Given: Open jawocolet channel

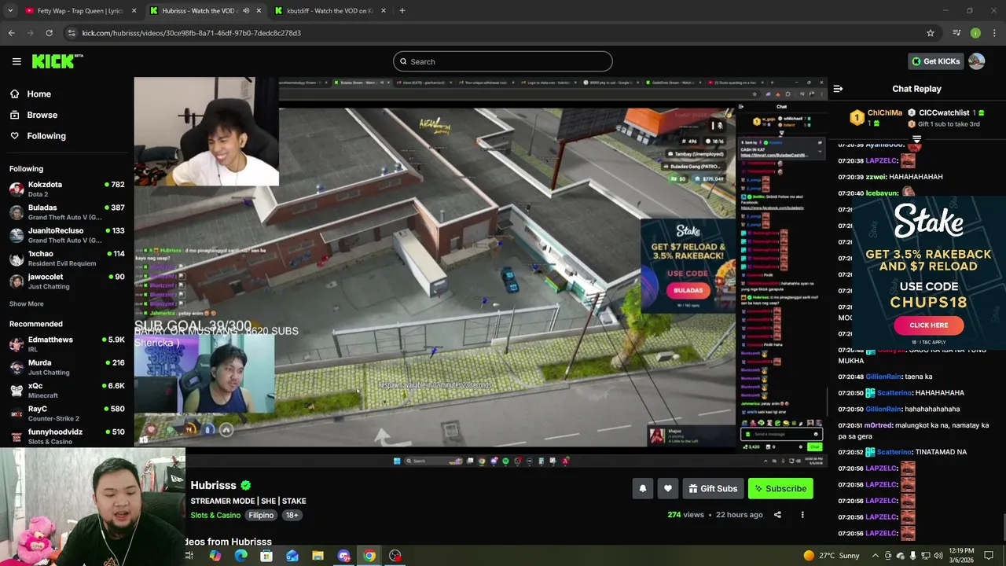Looking at the screenshot, I should point(67,281).
